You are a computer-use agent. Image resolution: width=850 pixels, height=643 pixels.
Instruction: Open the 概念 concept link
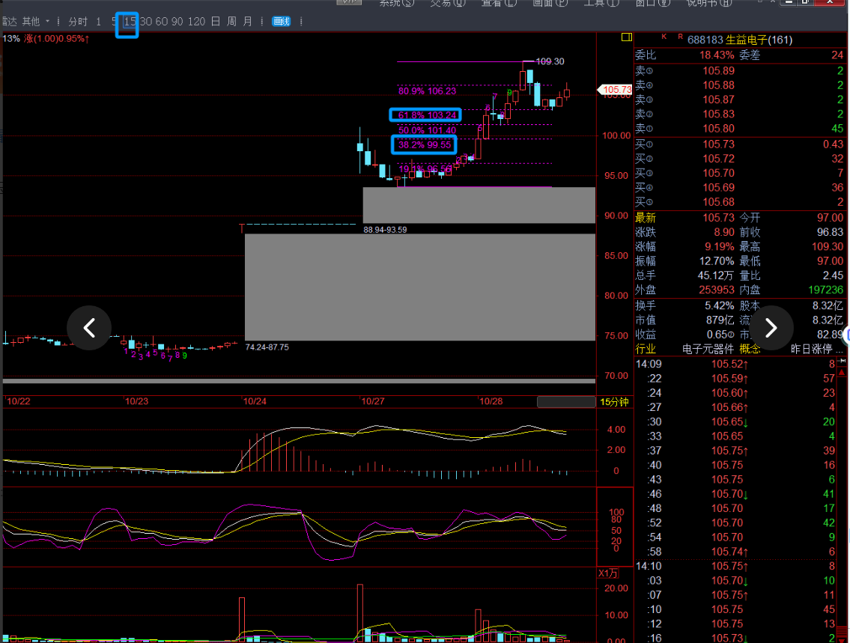click(750, 350)
